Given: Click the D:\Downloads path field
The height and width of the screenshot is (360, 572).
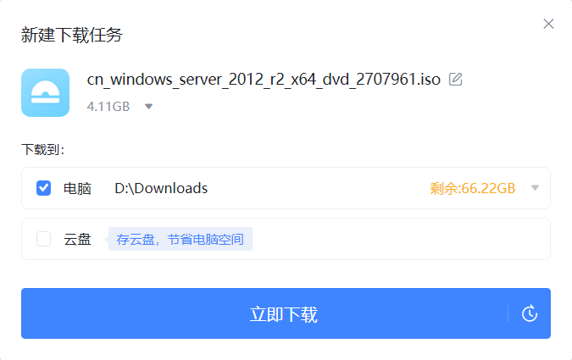Looking at the screenshot, I should click(161, 188).
